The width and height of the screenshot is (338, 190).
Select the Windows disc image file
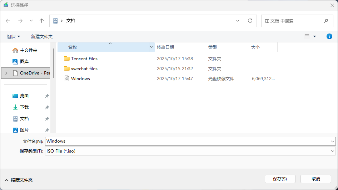tap(80, 78)
